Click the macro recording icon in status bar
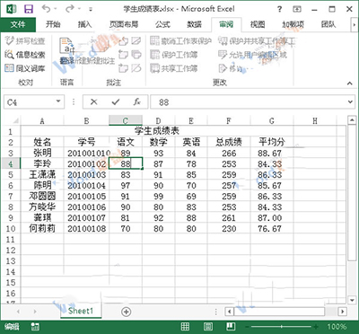359x334 pixels. click(x=35, y=327)
